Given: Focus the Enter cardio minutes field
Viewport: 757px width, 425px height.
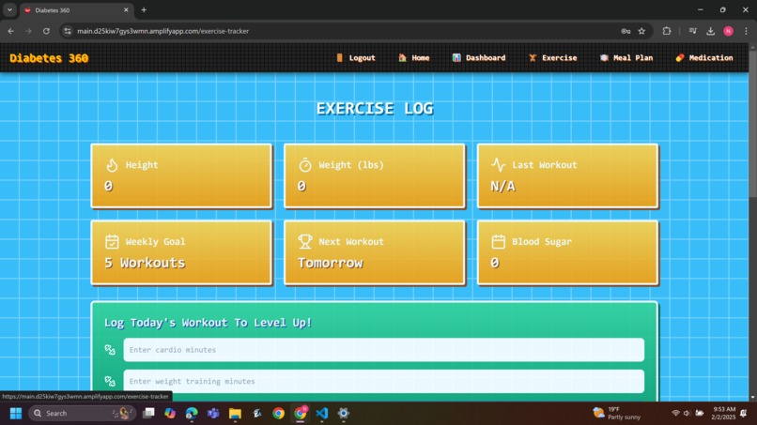Looking at the screenshot, I should [x=384, y=350].
